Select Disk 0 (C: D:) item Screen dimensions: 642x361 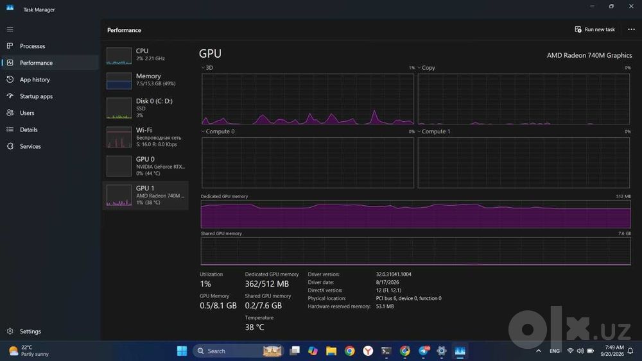pyautogui.click(x=145, y=108)
